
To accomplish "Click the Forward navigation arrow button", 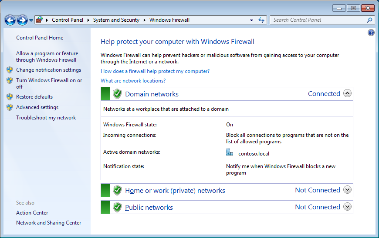I will (x=22, y=20).
